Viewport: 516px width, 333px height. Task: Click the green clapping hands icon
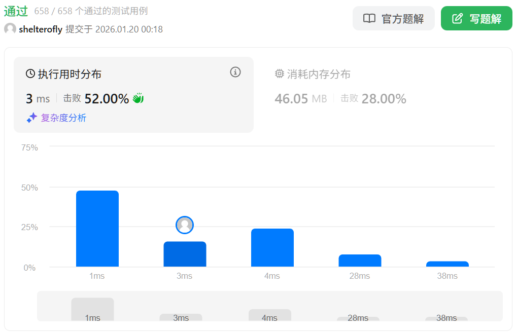click(138, 98)
